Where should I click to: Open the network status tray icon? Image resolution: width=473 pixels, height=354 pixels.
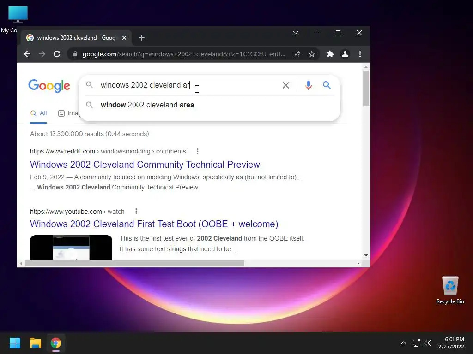pyautogui.click(x=417, y=343)
